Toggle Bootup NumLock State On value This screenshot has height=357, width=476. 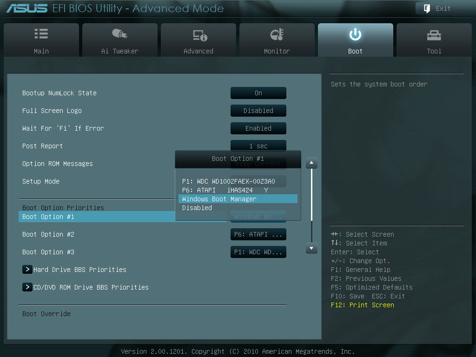pyautogui.click(x=258, y=93)
